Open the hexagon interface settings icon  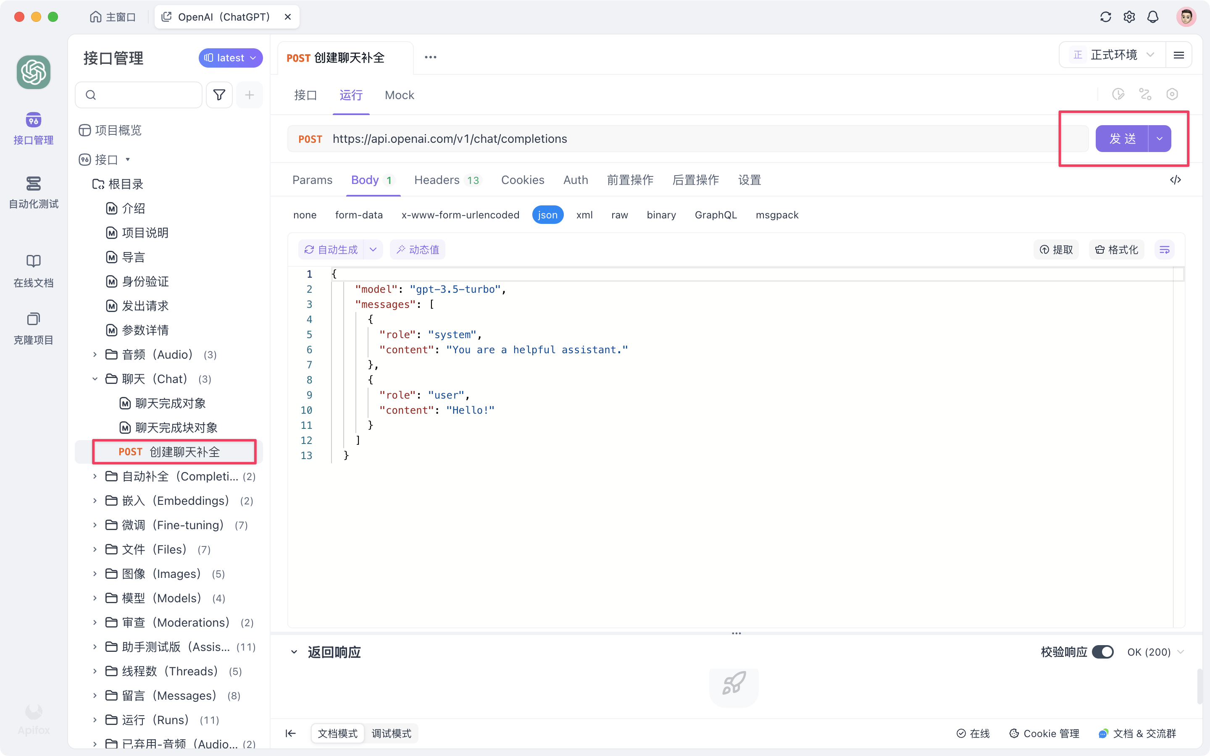pyautogui.click(x=1173, y=94)
